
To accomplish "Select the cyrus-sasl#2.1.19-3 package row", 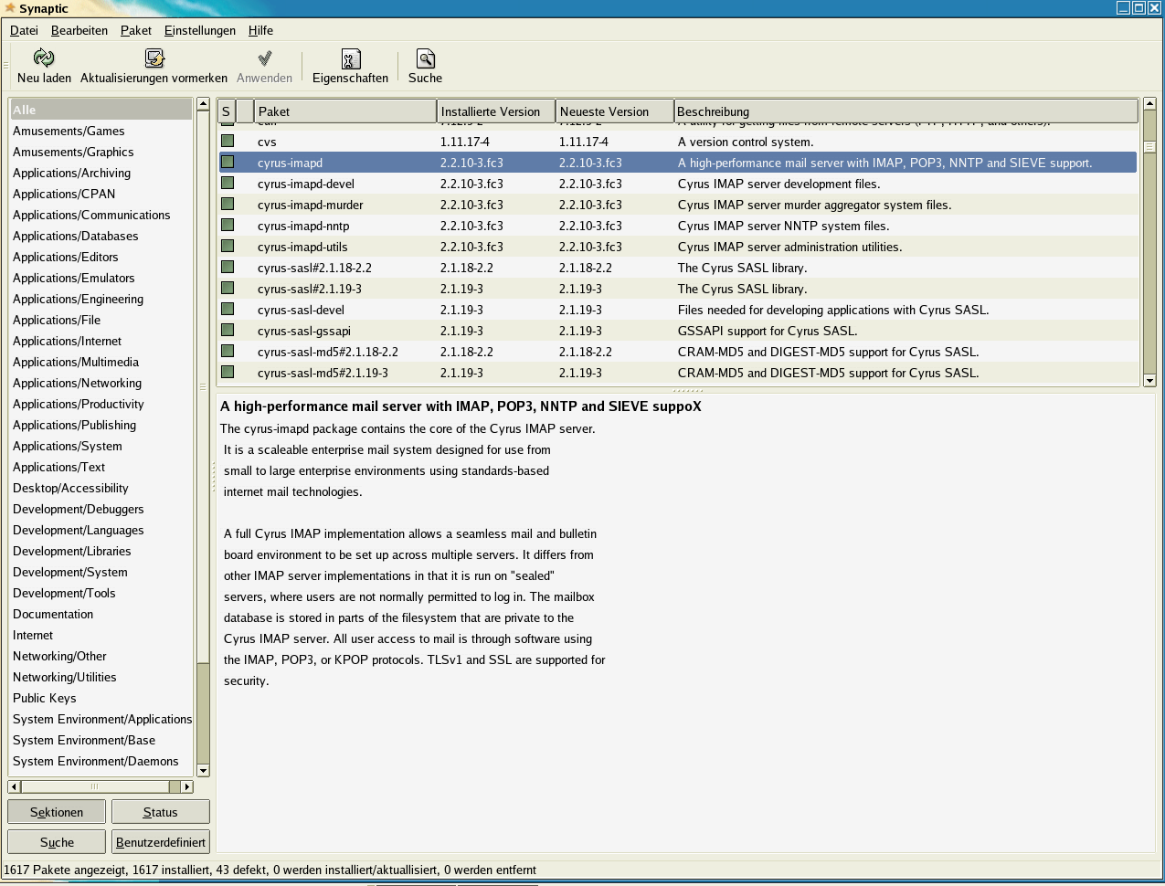I will click(x=678, y=289).
